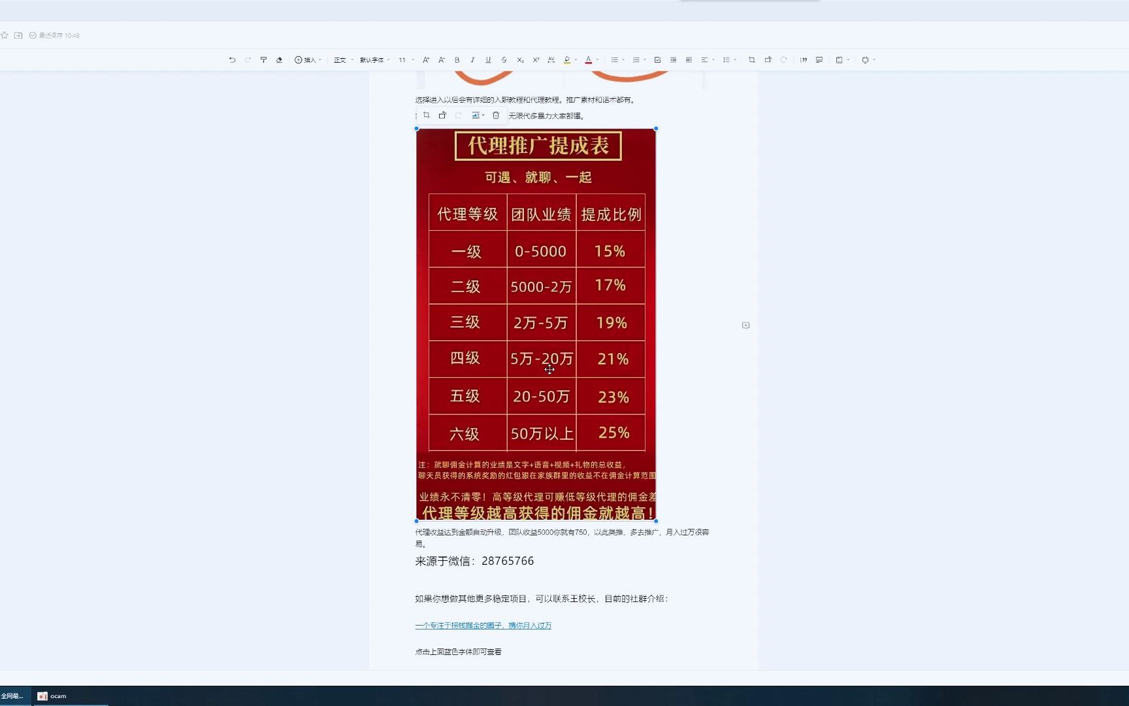Image resolution: width=1129 pixels, height=706 pixels.
Task: Click the decrease indent icon
Action: coord(673,59)
